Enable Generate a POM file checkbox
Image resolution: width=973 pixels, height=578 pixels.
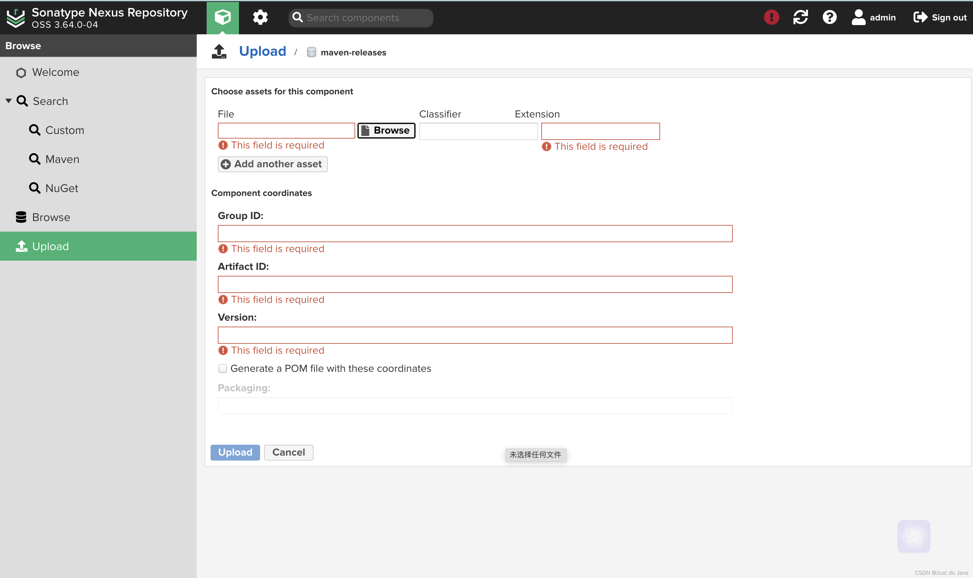[222, 369]
